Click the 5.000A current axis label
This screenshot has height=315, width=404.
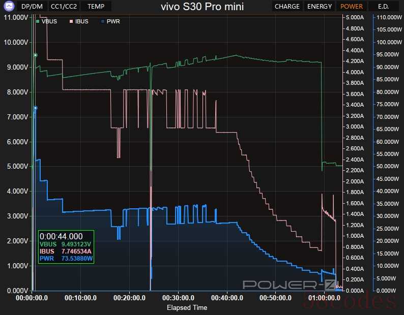355,17
